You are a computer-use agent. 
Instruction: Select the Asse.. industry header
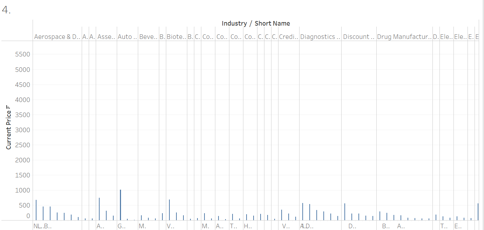point(106,37)
